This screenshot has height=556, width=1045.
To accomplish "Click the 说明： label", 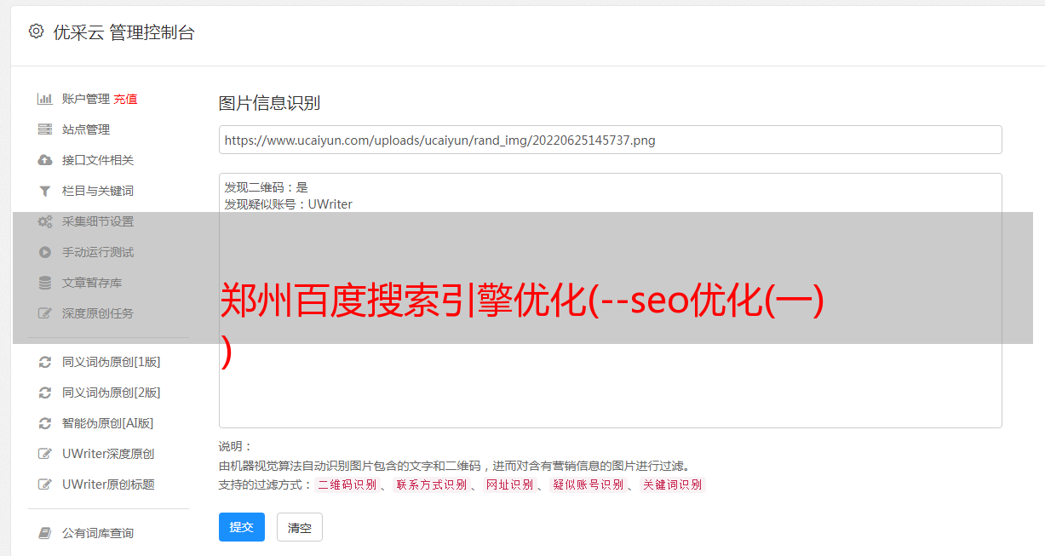I will click(x=236, y=446).
